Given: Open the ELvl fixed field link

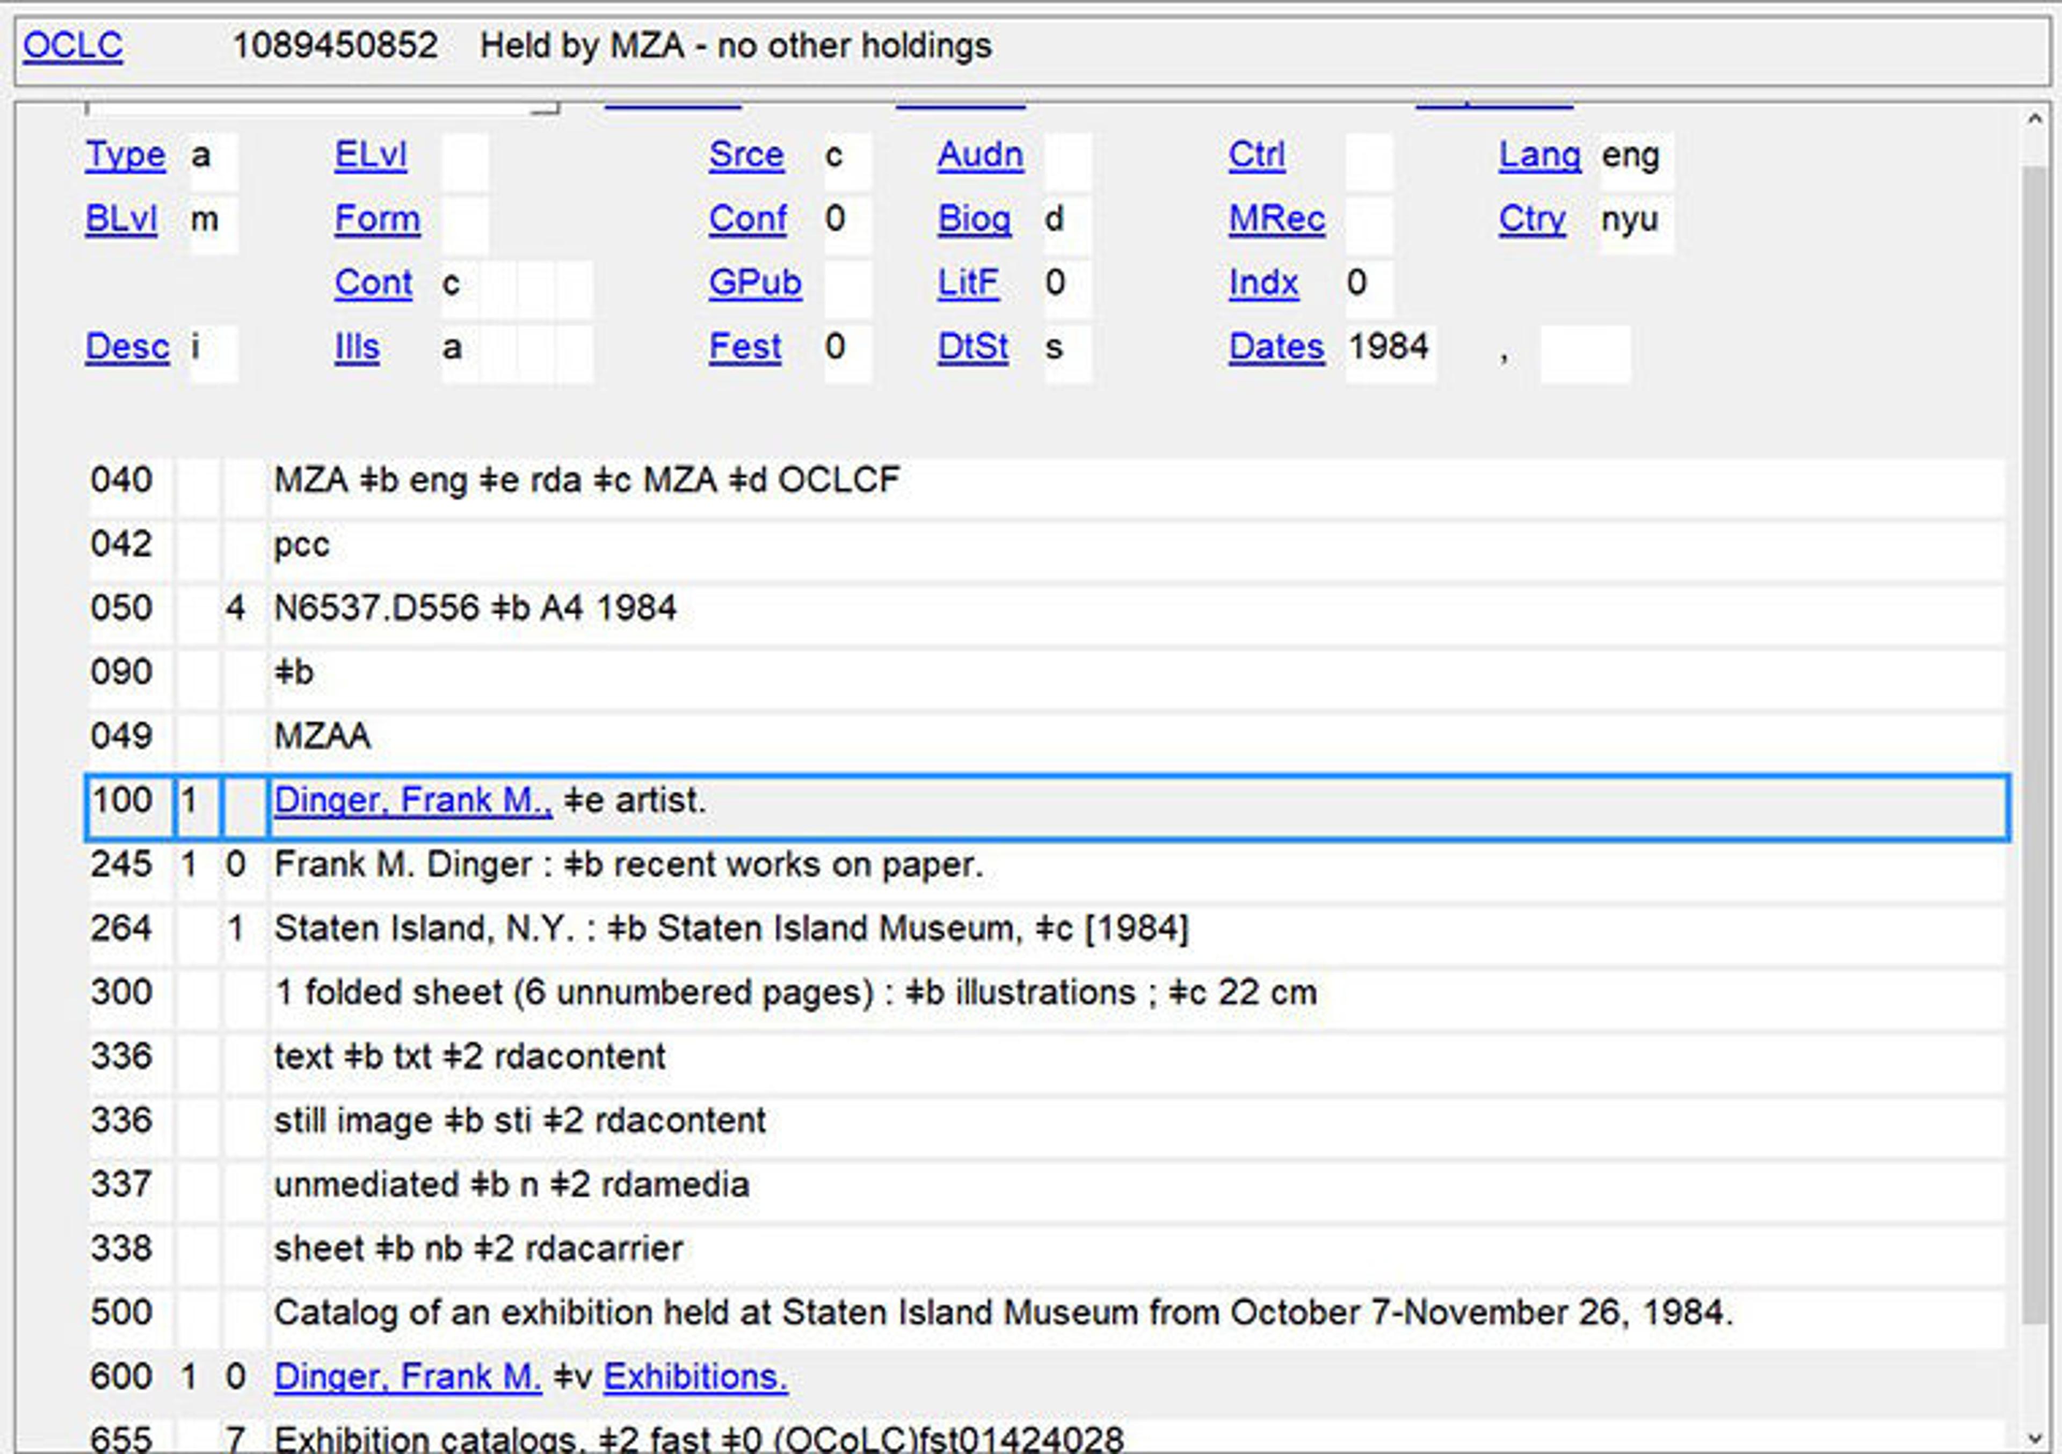Looking at the screenshot, I should point(370,155).
